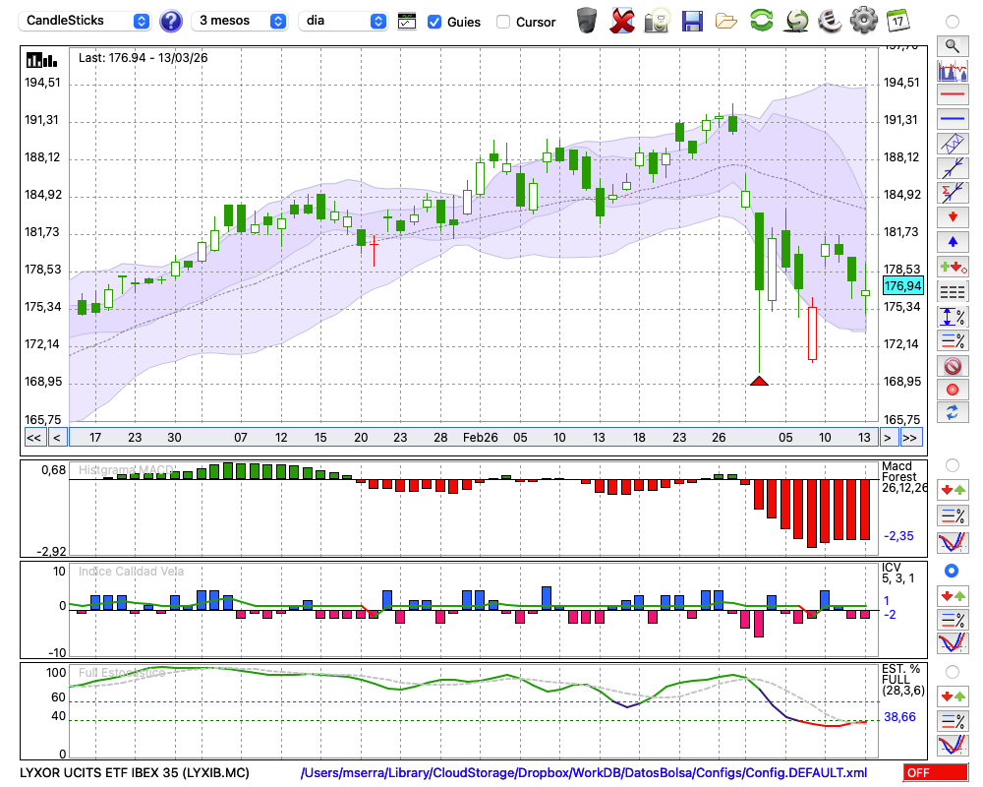Step back with the < button
983x787 pixels.
point(57,438)
